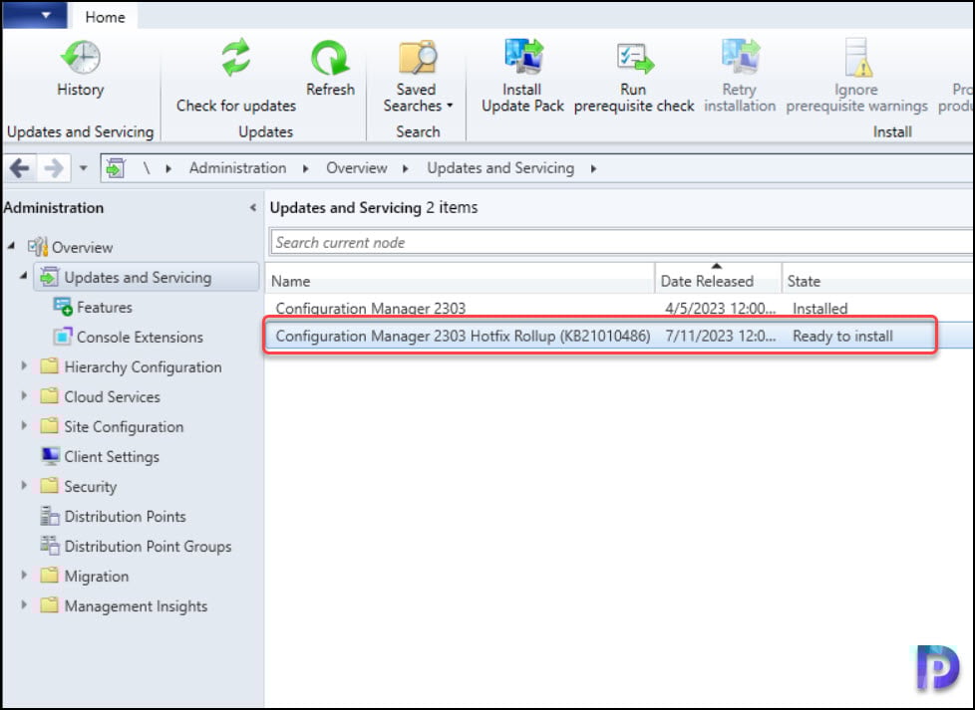This screenshot has width=975, height=710.
Task: Click the Hierarchy Configuration folder icon
Action: [x=49, y=365]
